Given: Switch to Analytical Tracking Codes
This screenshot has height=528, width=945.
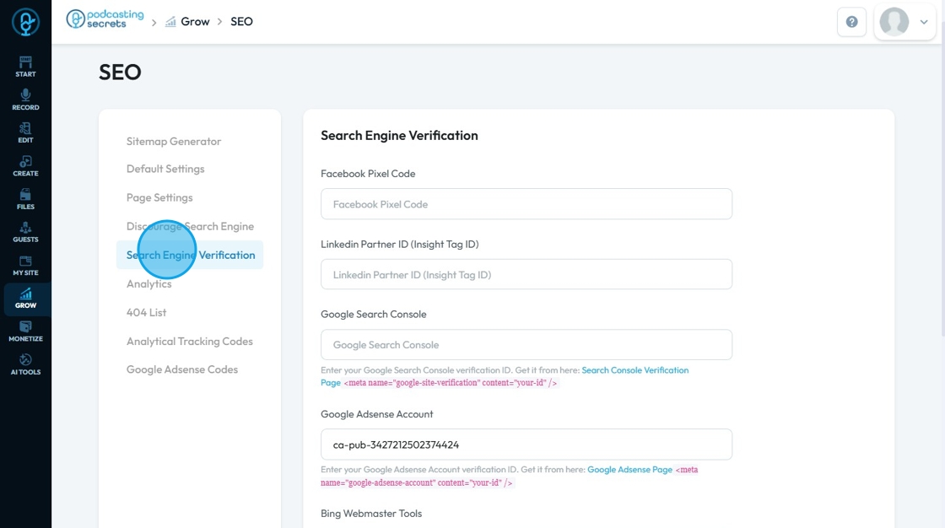Looking at the screenshot, I should [x=190, y=342].
